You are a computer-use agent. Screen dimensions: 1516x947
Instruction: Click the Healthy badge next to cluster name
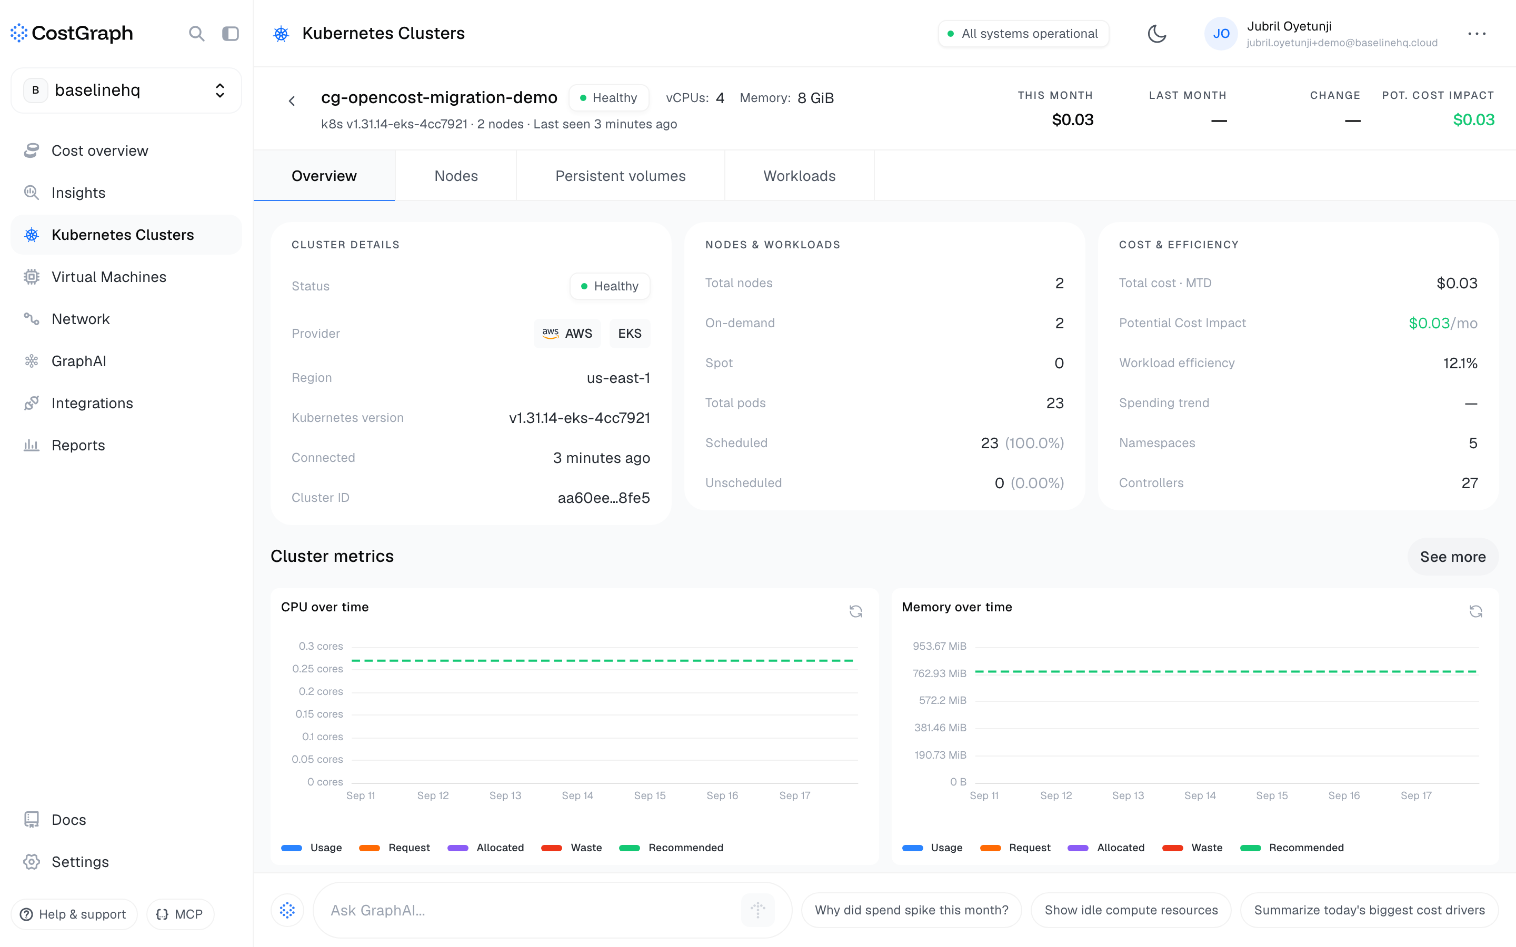pos(609,98)
